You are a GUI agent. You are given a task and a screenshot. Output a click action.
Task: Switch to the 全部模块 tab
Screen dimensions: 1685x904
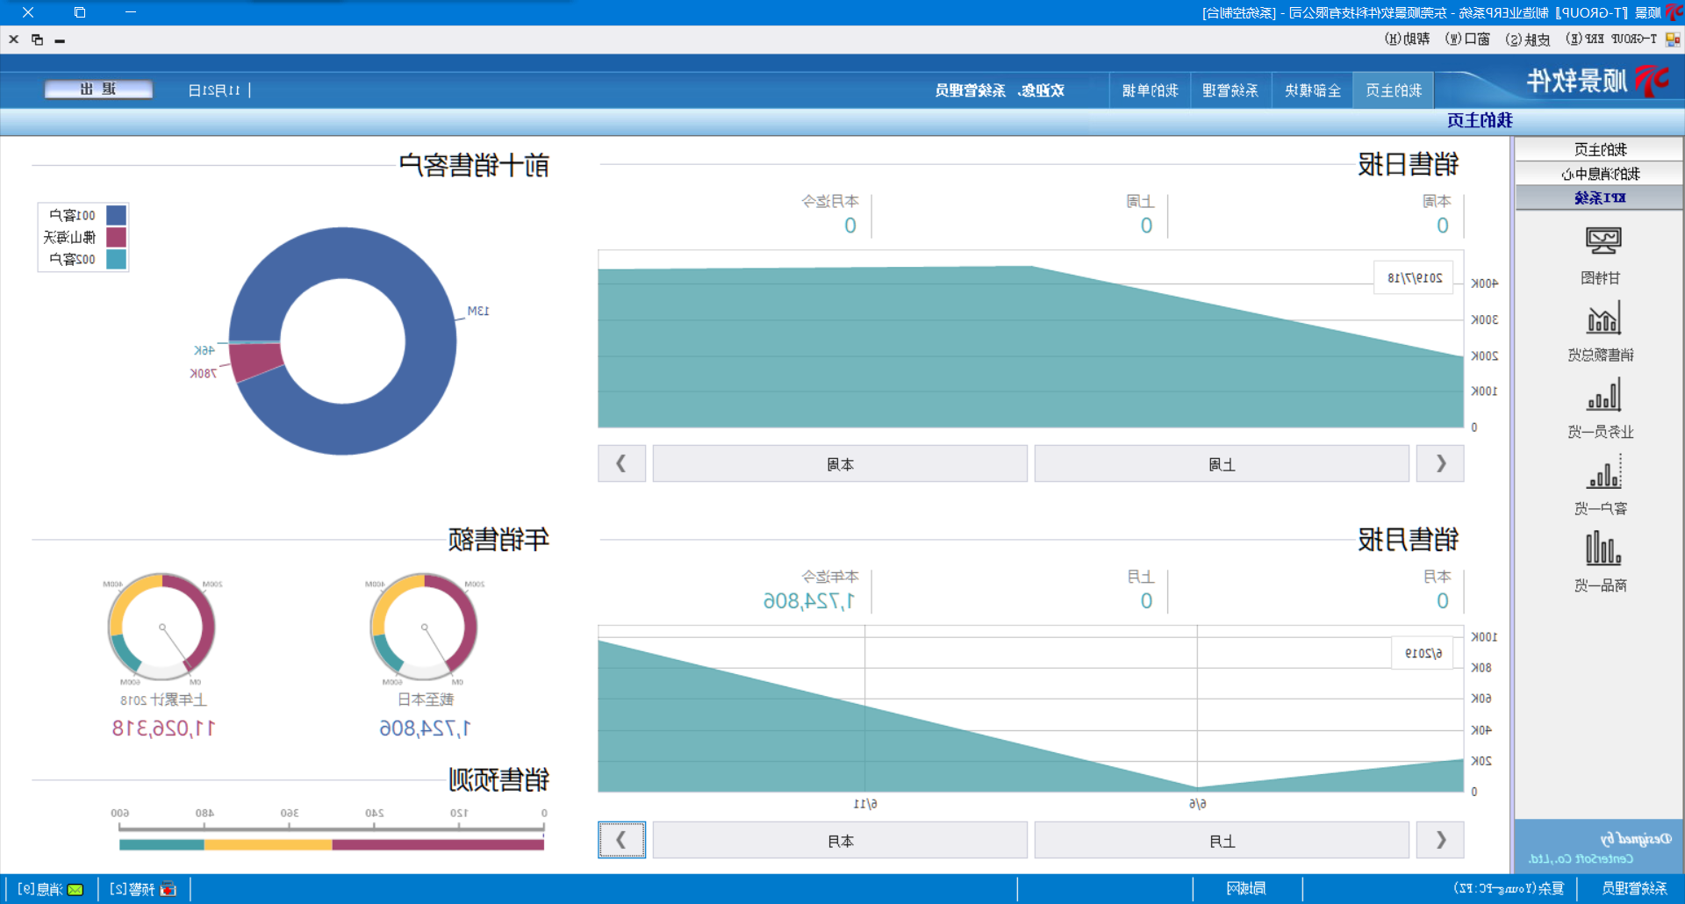(1313, 90)
